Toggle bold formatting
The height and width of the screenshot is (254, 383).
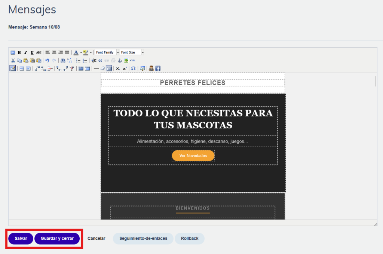click(19, 52)
